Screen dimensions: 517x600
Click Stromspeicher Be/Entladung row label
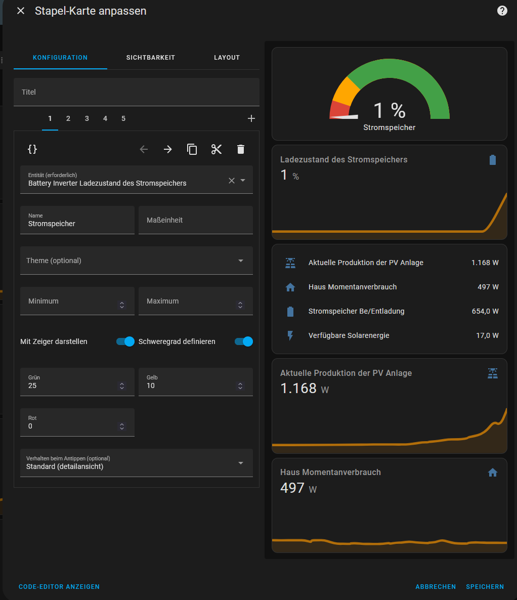[356, 311]
